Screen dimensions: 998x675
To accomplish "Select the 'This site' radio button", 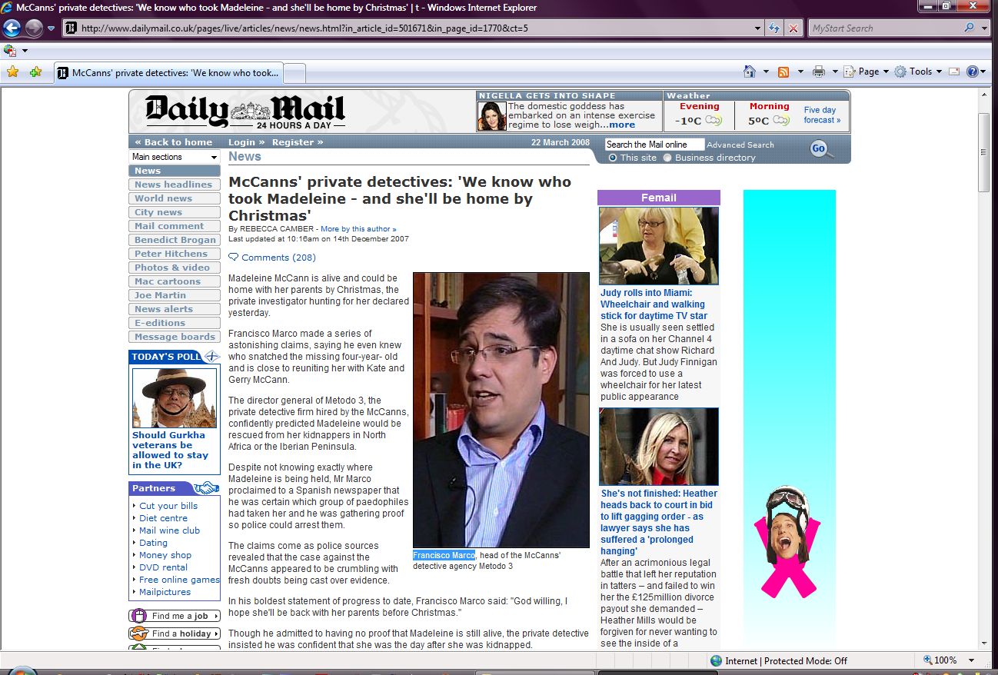I will click(x=613, y=158).
